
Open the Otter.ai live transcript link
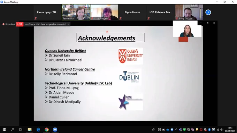pyautogui.click(x=46, y=24)
